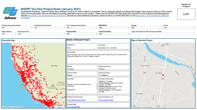Expand the Advertised Year dropdown

(42, 34)
